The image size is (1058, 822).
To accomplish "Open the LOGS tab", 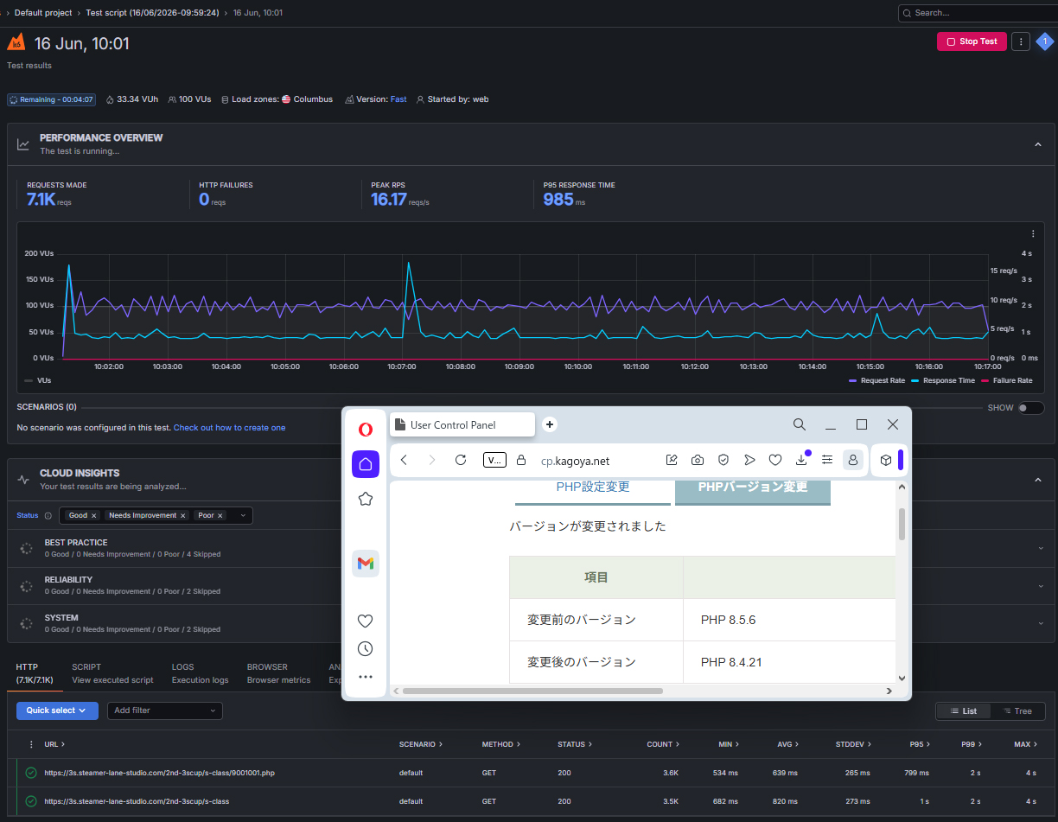I will (200, 673).
